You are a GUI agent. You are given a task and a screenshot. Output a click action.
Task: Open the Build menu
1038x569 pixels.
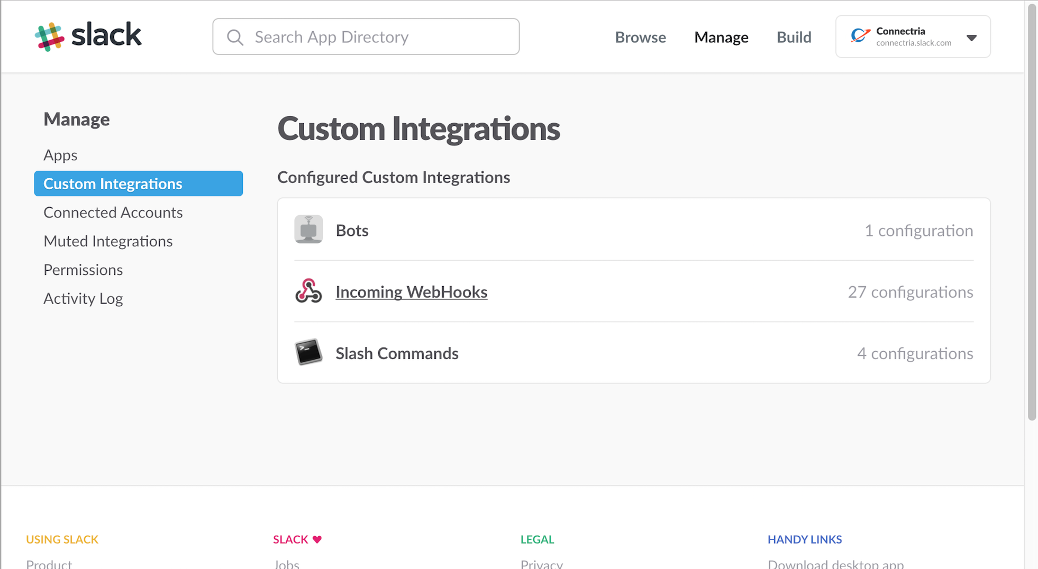click(794, 37)
